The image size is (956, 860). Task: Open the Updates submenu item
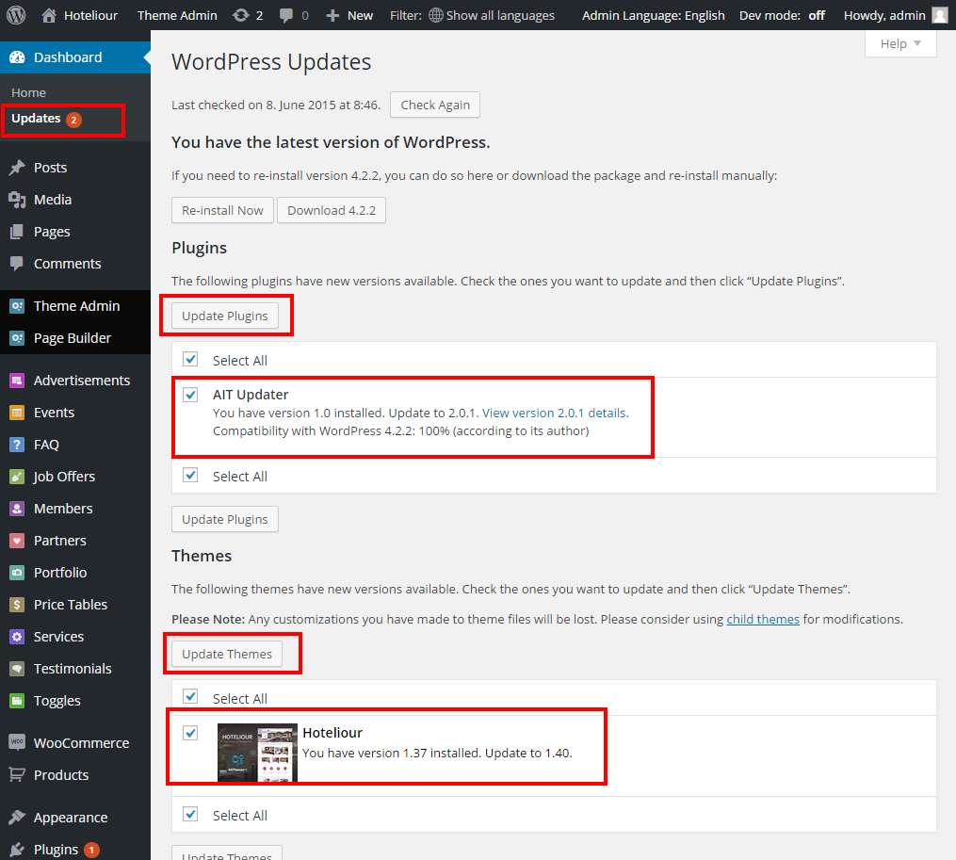(36, 119)
